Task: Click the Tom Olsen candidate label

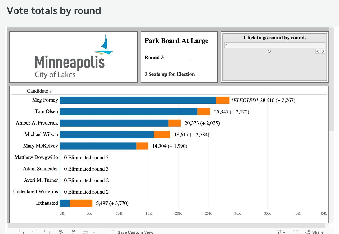Action: click(46, 111)
